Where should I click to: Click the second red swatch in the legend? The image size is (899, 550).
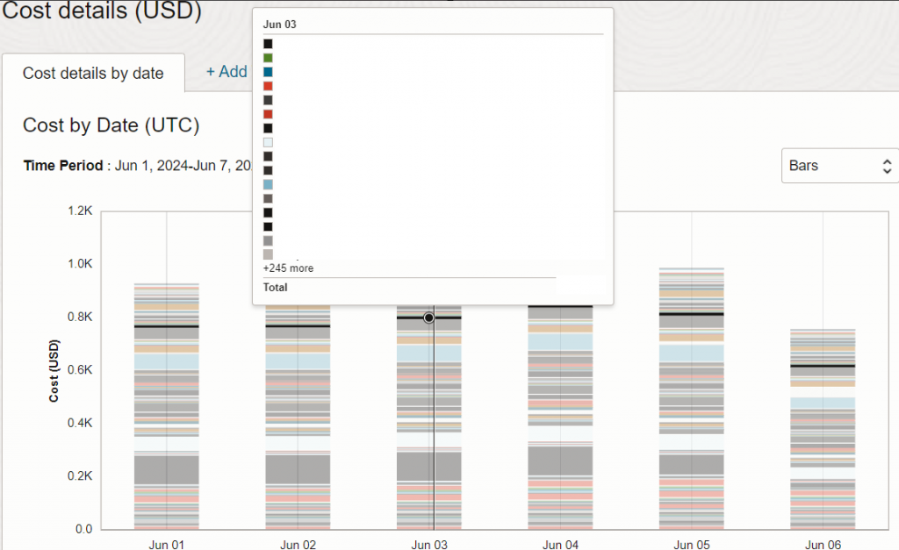pos(268,113)
